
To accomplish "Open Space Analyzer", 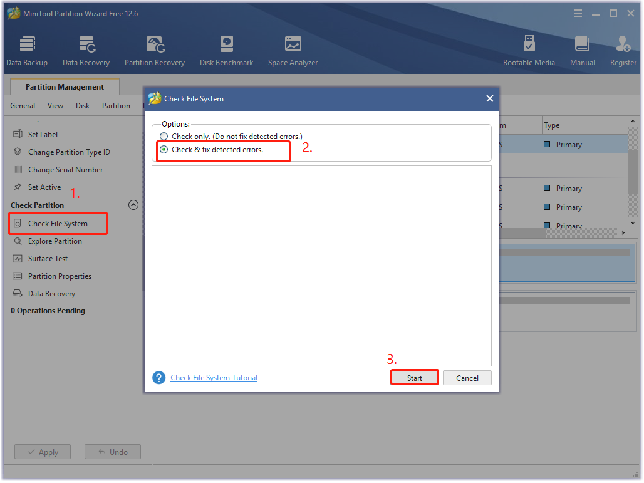I will click(293, 51).
